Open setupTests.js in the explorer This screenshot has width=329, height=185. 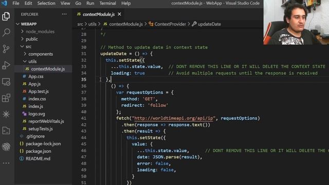click(41, 129)
